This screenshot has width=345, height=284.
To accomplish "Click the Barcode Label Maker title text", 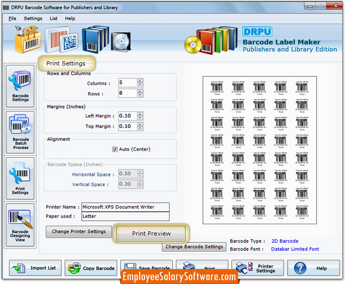I will [281, 42].
